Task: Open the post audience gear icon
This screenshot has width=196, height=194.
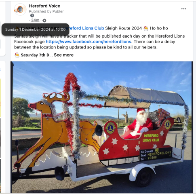Action: tap(44, 21)
